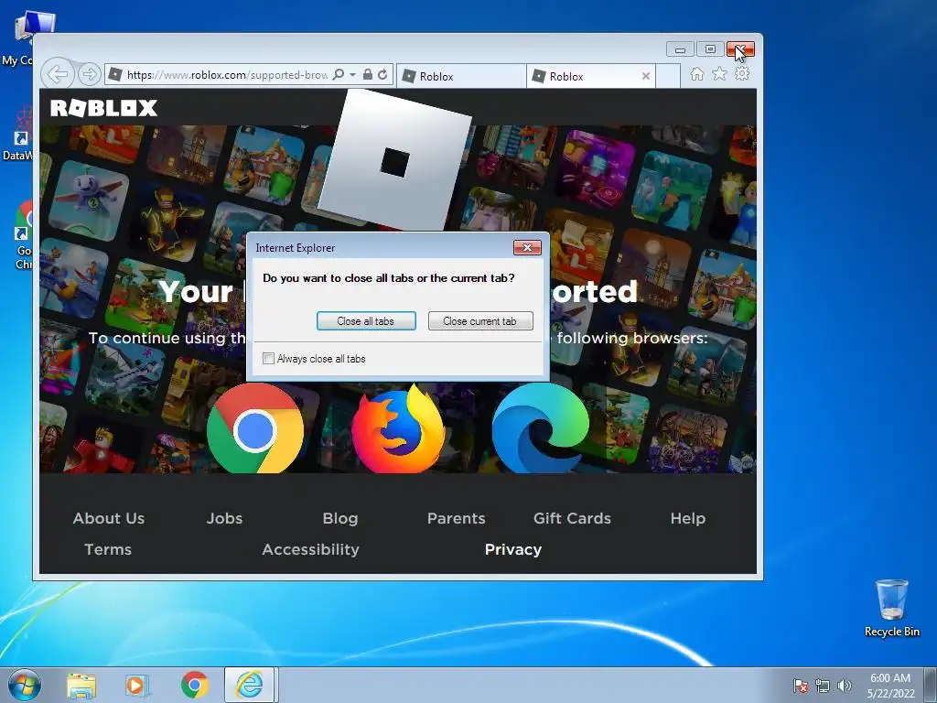
Task: Click the Roblox logo in page header
Action: click(x=103, y=108)
